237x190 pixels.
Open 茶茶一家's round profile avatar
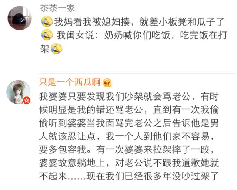(20, 18)
